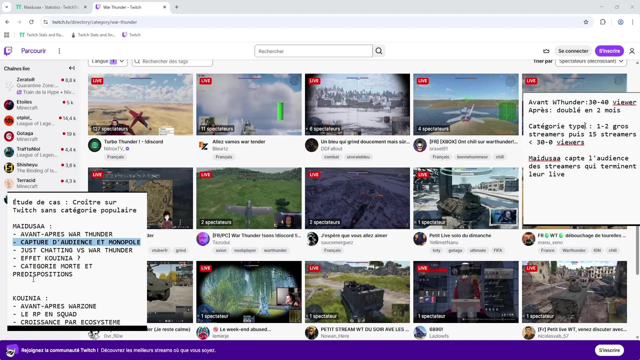
Task: Focus the Rechercher search field
Action: (313, 51)
